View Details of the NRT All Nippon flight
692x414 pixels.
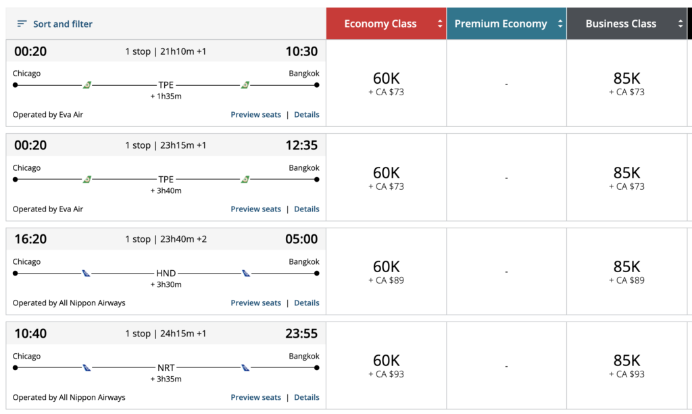(306, 397)
